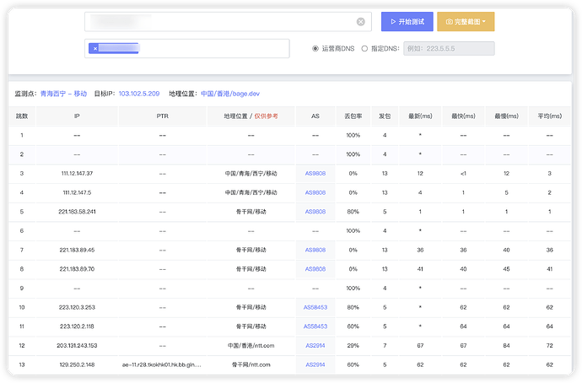Select IP cell 221.183.58.241

[x=77, y=212]
